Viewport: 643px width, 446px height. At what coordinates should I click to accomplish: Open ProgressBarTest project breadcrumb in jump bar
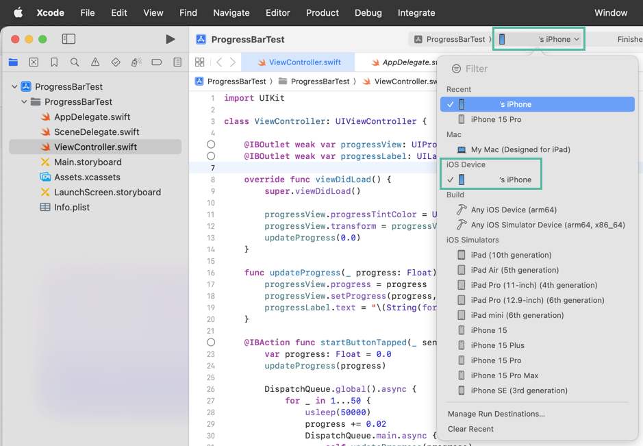coord(231,82)
